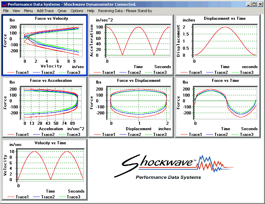Click Trace1 legend in Velocity vs Time graph

[x=18, y=197]
